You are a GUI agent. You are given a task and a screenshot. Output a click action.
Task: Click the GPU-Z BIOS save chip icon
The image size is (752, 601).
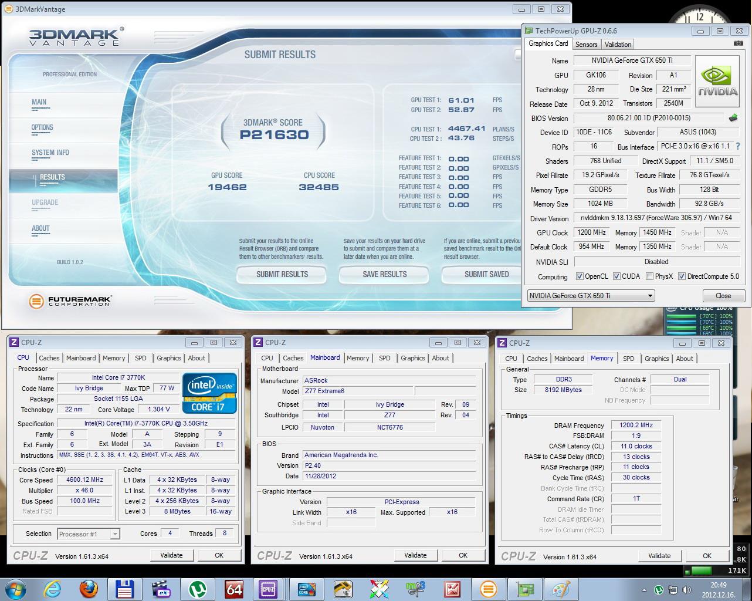click(733, 118)
